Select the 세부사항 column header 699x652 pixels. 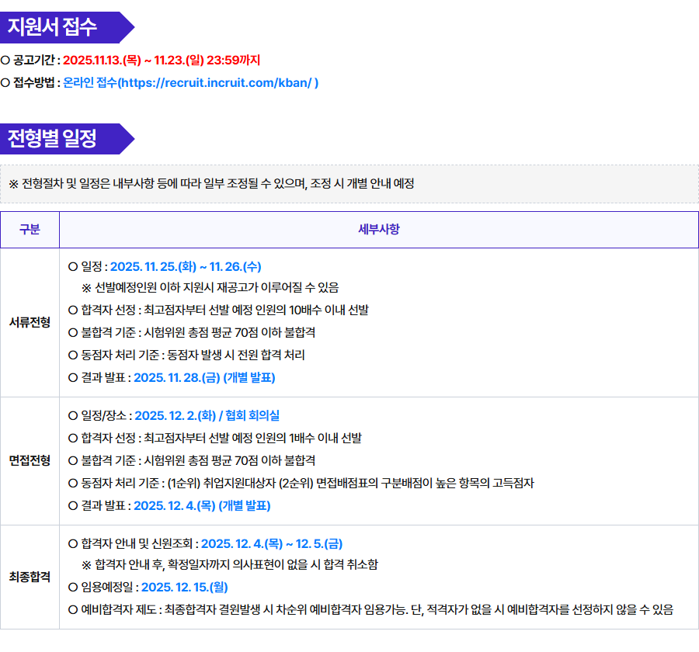point(379,230)
